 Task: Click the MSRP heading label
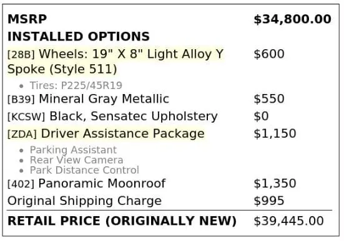coord(27,19)
